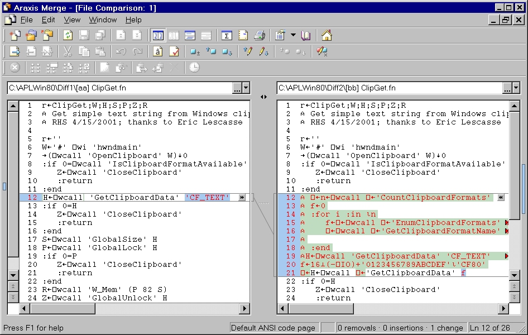The width and height of the screenshot is (528, 335).
Task: Open the File menu
Action: coord(26,20)
